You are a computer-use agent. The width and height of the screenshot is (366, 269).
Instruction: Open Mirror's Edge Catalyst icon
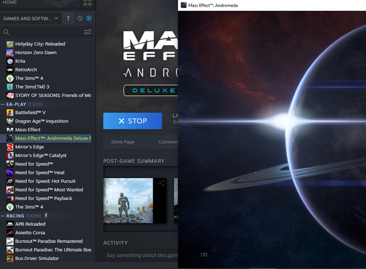[x=10, y=156]
